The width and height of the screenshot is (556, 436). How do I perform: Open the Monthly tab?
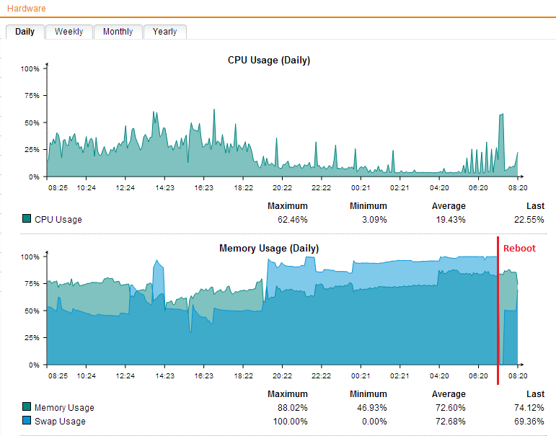click(118, 32)
